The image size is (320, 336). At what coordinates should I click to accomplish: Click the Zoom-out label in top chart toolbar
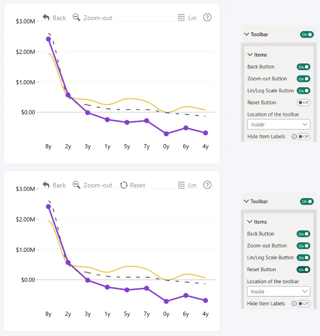[x=98, y=18]
